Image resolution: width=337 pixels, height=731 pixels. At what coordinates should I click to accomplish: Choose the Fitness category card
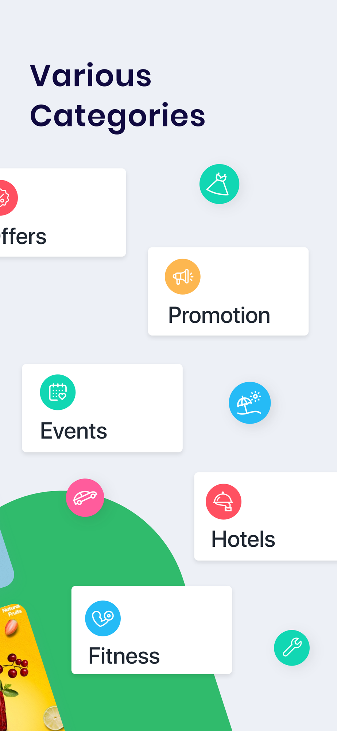152,630
